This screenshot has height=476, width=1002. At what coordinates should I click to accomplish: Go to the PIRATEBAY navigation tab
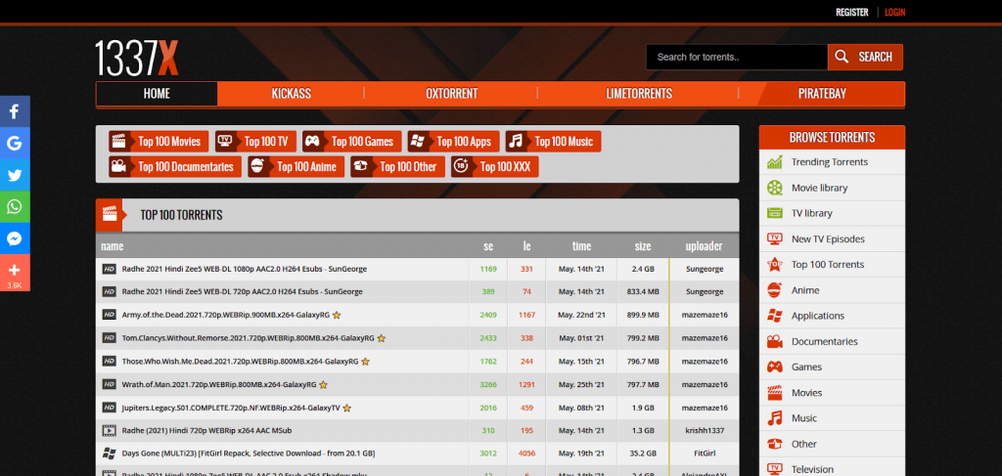coord(822,94)
